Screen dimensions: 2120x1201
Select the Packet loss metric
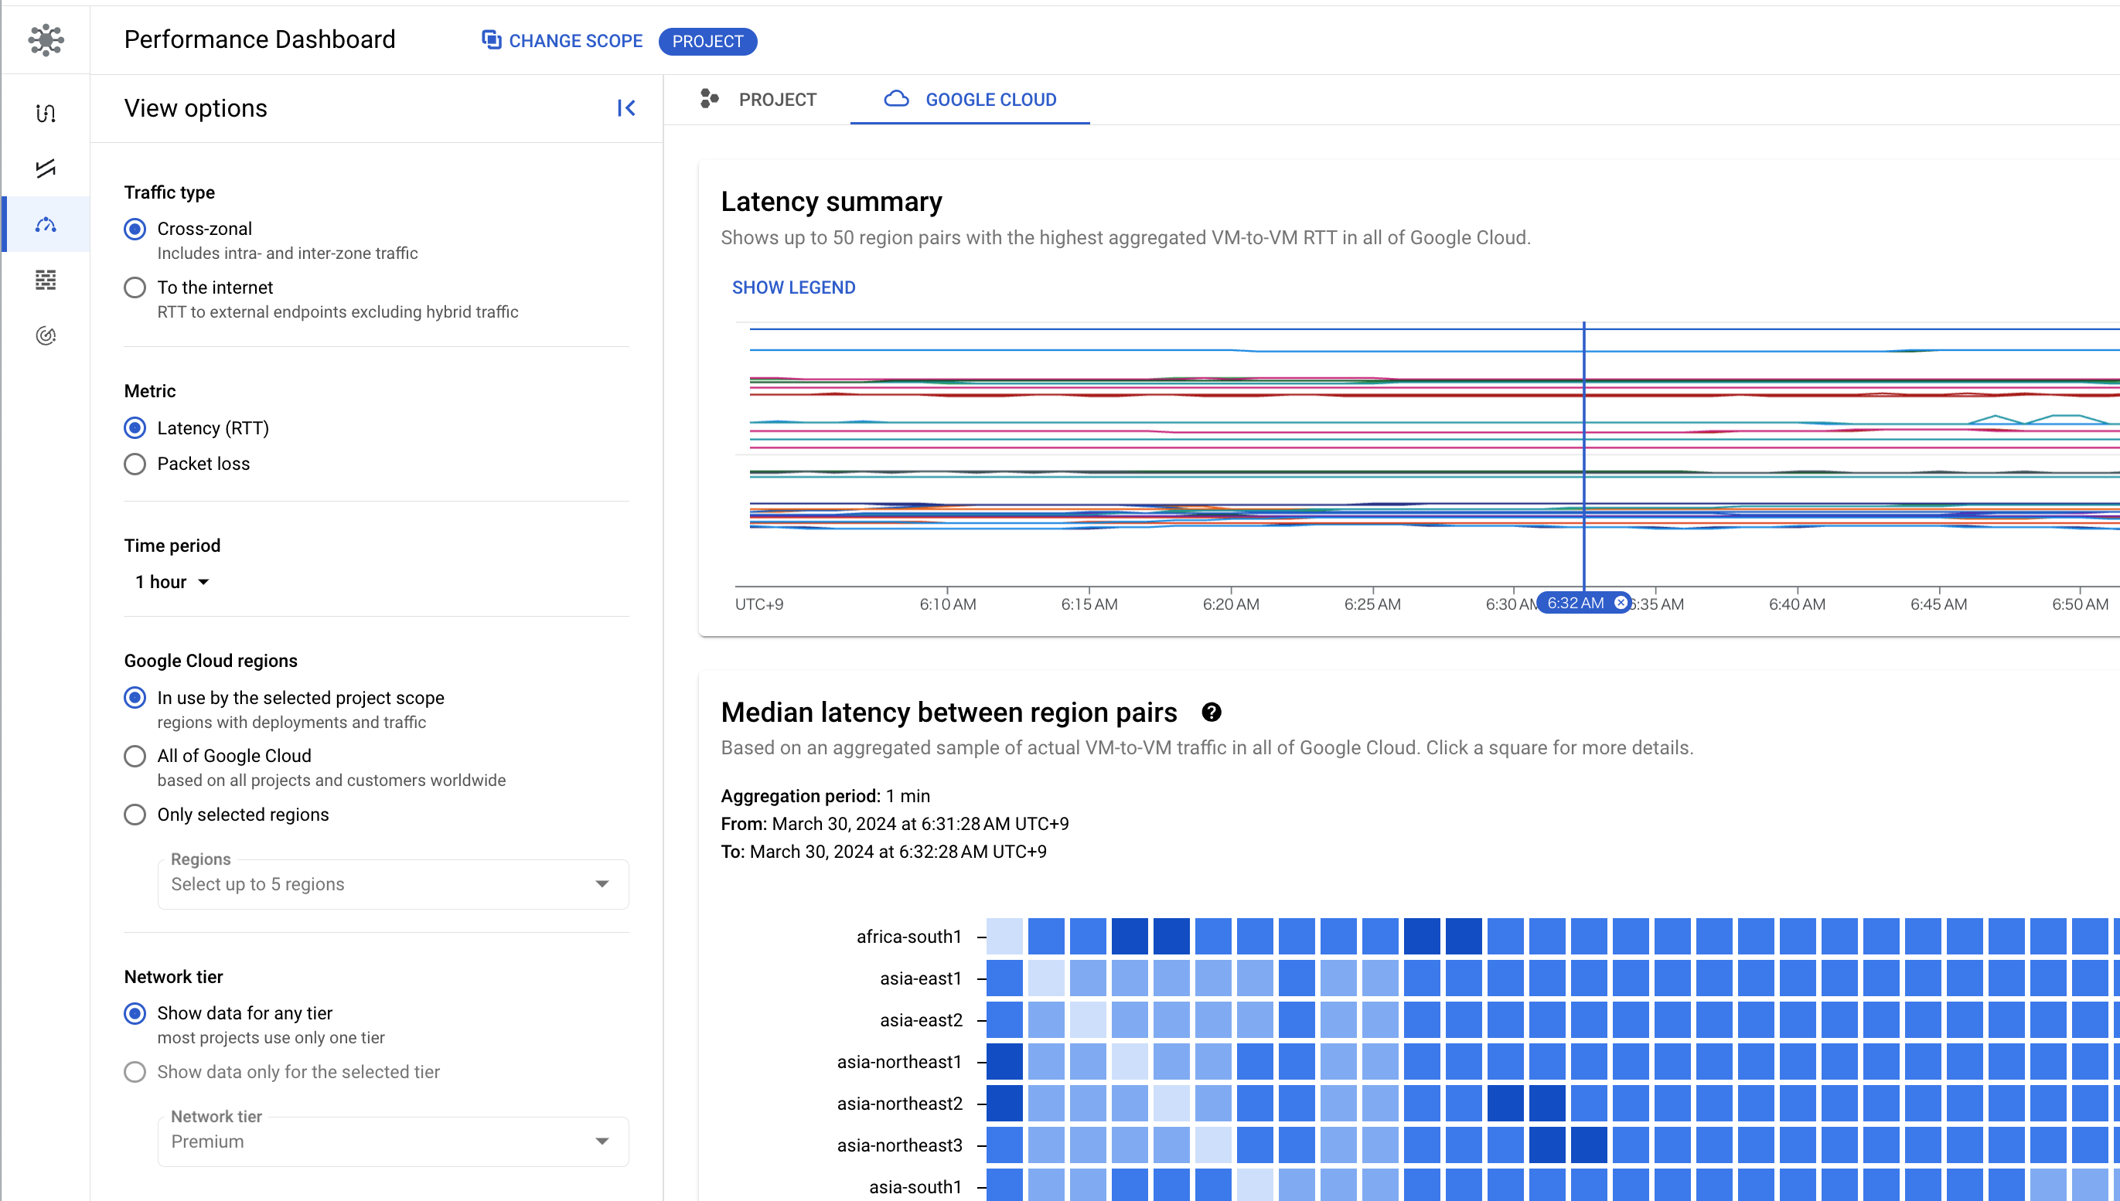(x=135, y=464)
